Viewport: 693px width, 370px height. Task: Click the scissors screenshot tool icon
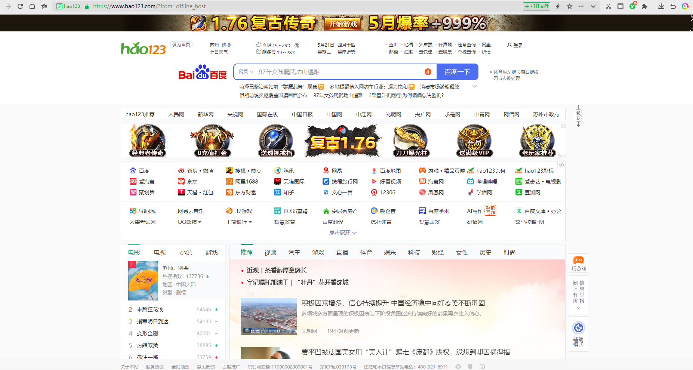(609, 6)
